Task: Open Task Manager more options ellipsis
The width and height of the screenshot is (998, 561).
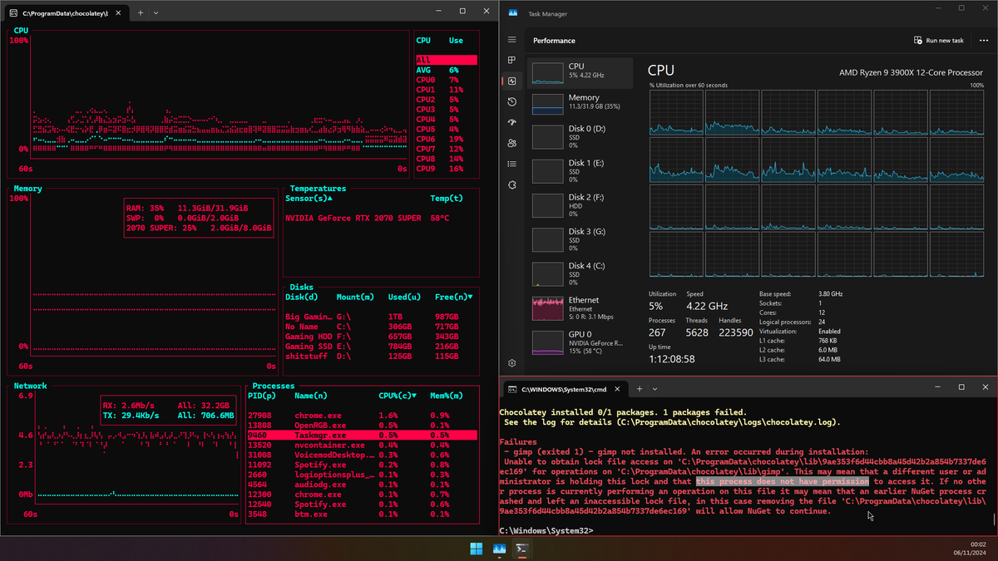Action: tap(983, 40)
